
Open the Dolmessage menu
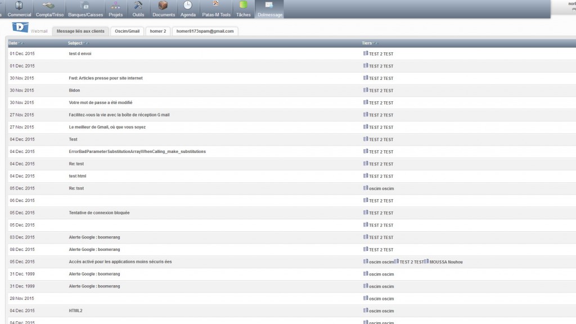click(x=269, y=9)
